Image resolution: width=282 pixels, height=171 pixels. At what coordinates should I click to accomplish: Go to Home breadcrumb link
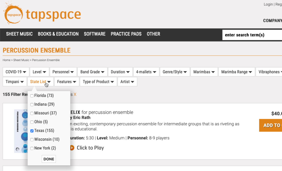point(7,60)
